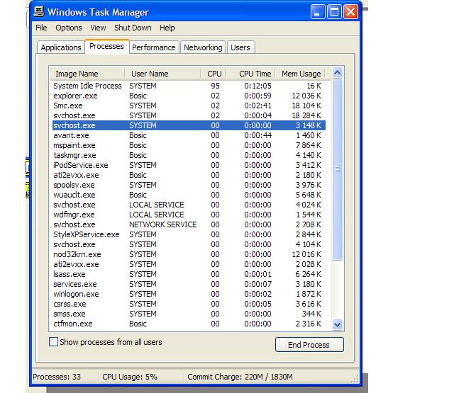Select the mspaint.exe process
Viewport: 454px width, 393px height.
[x=189, y=145]
